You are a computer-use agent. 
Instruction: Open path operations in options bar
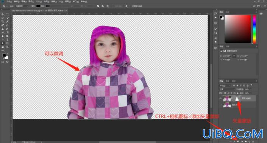[98, 6]
